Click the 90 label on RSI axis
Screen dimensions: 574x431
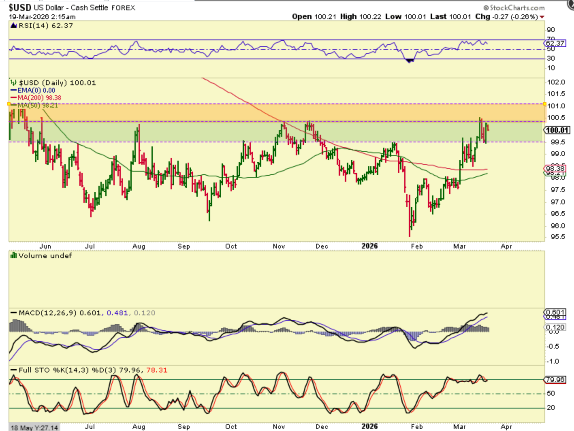(551, 30)
